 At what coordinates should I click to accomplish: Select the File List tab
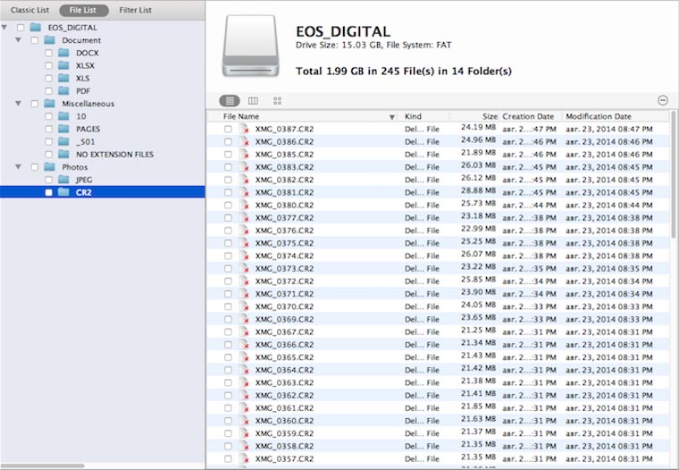83,10
